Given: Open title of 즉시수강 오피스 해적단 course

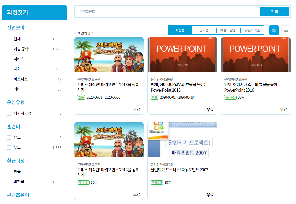Looking at the screenshot, I should click(108, 172).
